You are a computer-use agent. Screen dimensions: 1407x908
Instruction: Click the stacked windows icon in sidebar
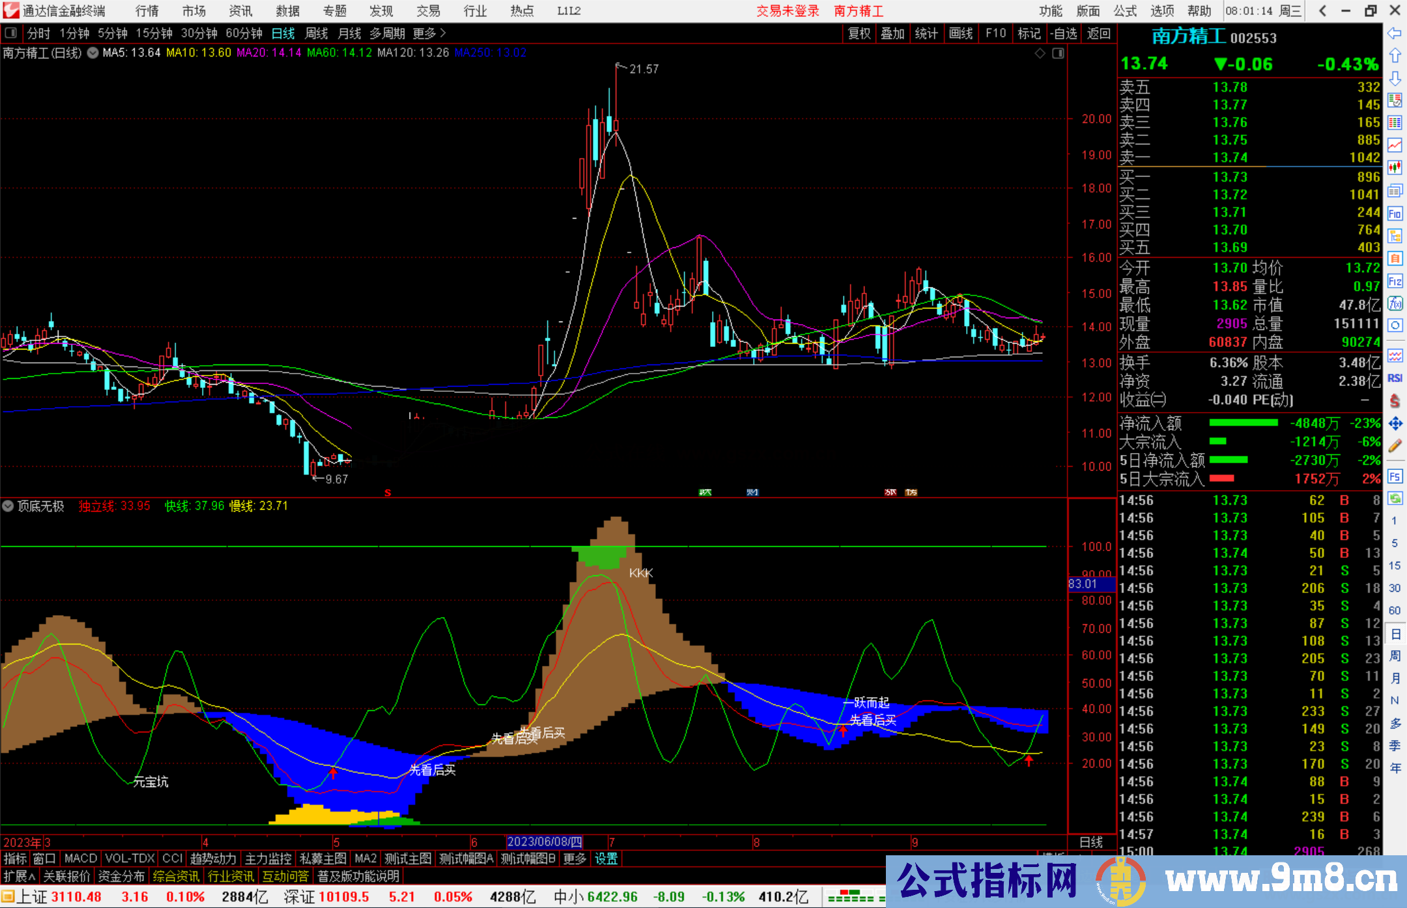(x=1395, y=191)
